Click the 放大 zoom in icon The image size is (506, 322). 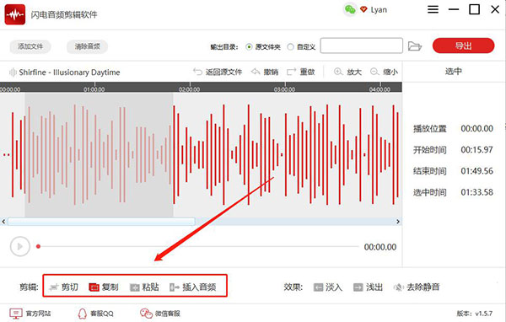click(x=338, y=72)
